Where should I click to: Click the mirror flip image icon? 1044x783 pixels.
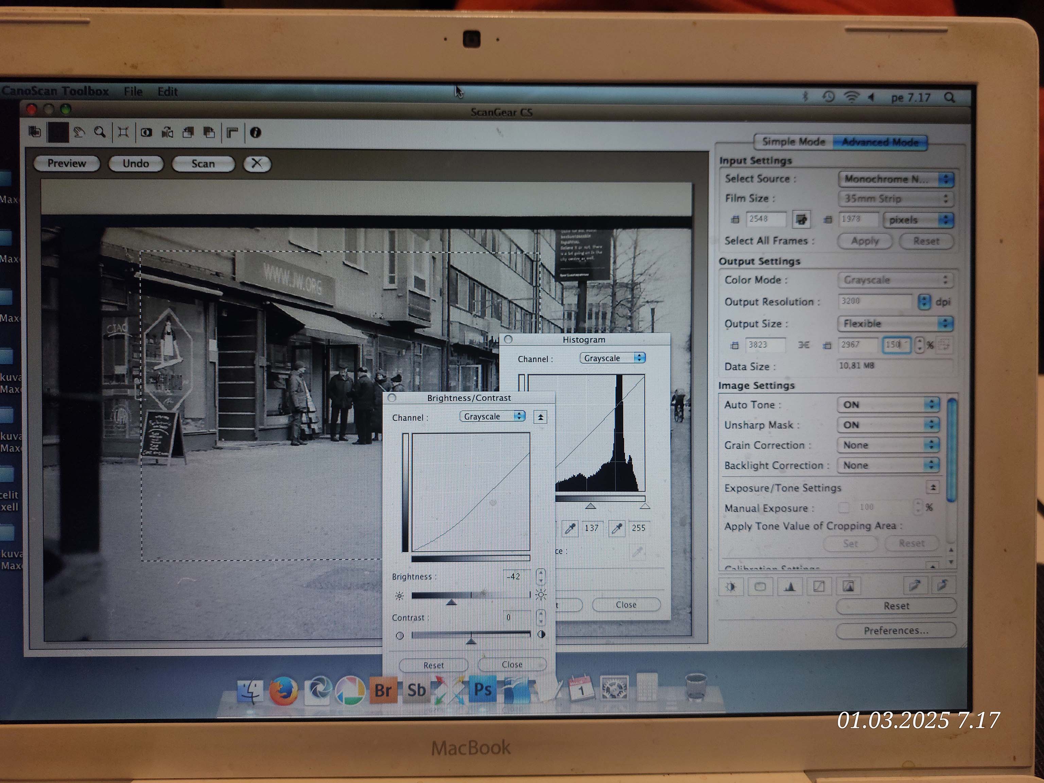click(x=168, y=133)
